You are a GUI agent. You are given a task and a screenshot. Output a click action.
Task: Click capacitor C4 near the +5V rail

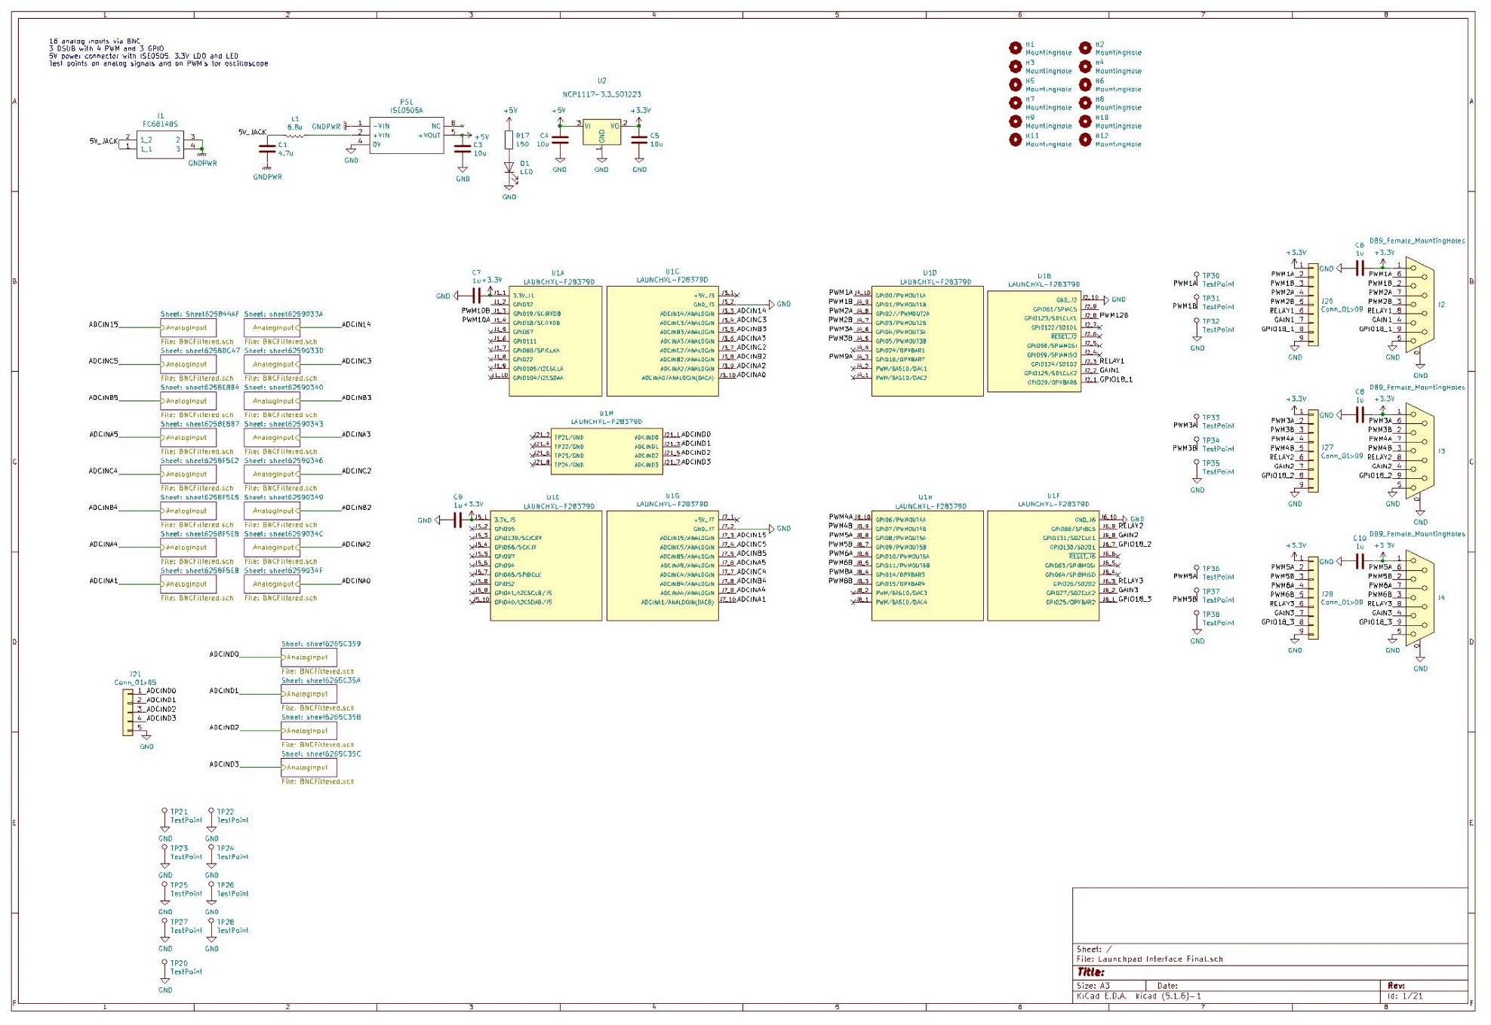559,140
